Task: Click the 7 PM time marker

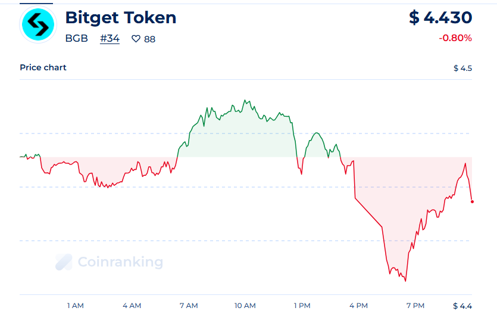Action: tap(415, 306)
